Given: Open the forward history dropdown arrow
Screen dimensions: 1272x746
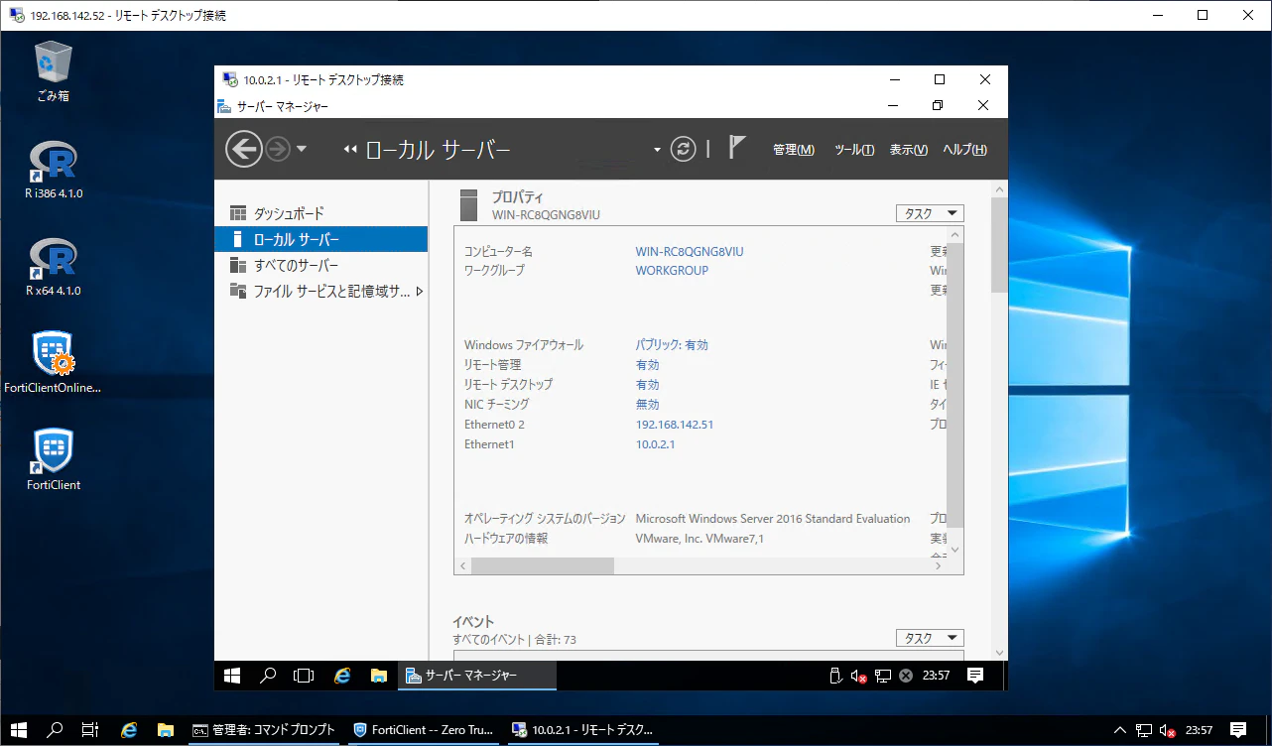Looking at the screenshot, I should [x=302, y=150].
